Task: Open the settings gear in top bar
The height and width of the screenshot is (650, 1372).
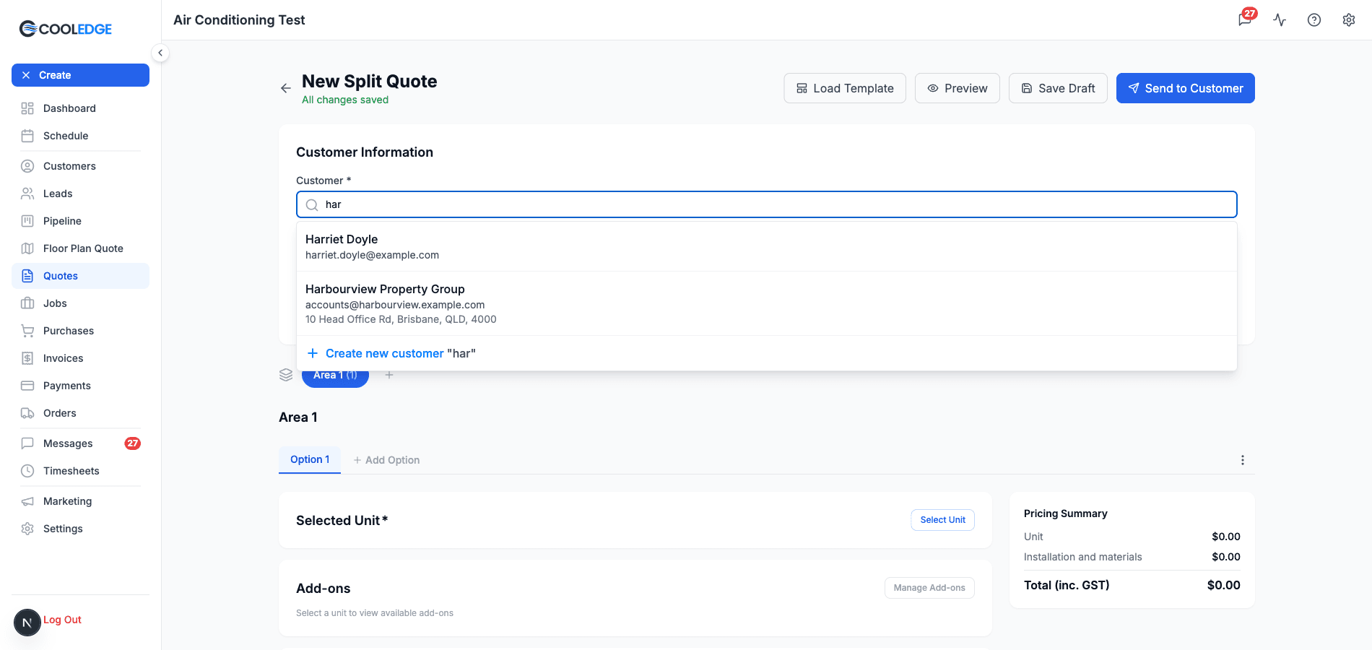Action: tap(1349, 19)
